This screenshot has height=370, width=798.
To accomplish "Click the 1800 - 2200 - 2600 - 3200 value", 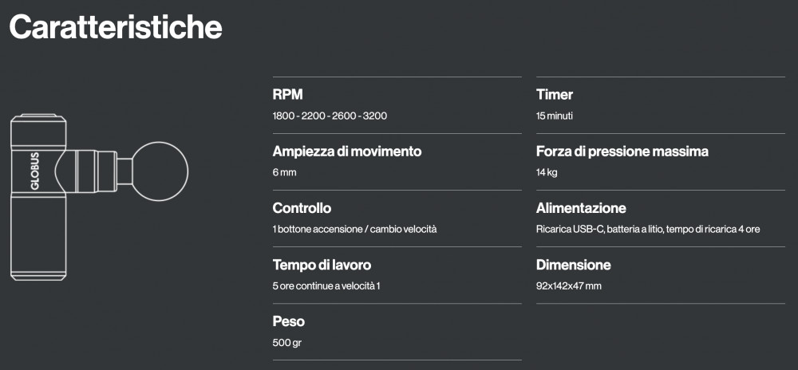I will [330, 116].
